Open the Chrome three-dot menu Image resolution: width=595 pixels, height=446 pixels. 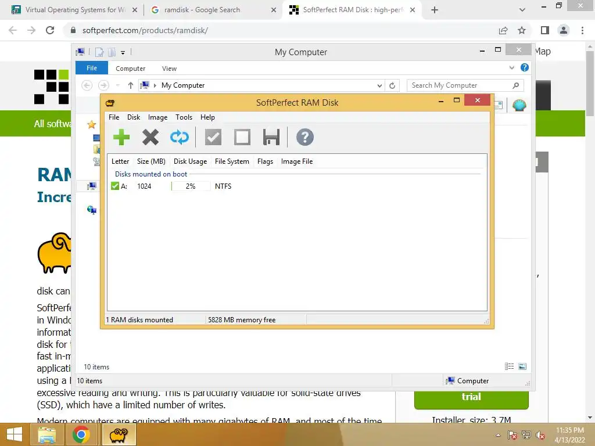[582, 30]
